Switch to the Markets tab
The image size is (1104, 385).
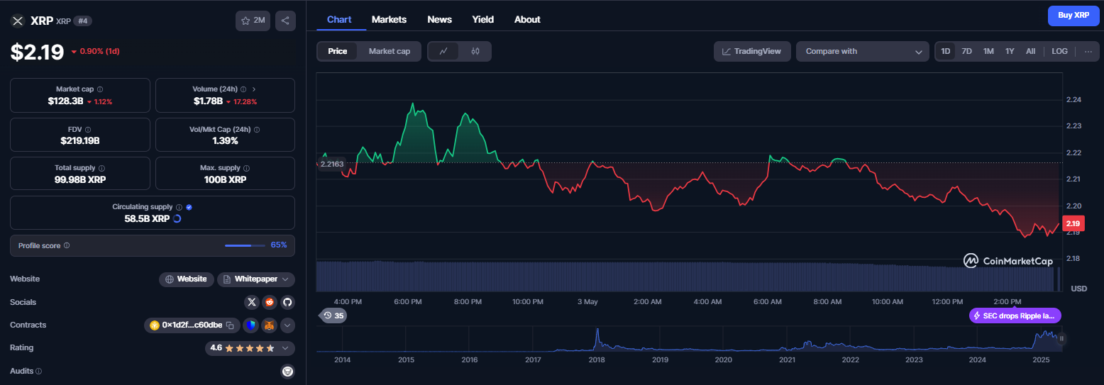[x=389, y=19]
